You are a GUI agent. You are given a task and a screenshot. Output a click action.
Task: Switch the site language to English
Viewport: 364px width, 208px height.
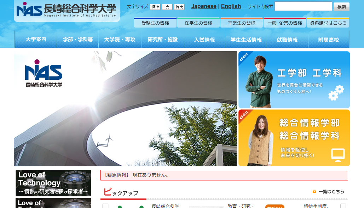[x=231, y=6]
